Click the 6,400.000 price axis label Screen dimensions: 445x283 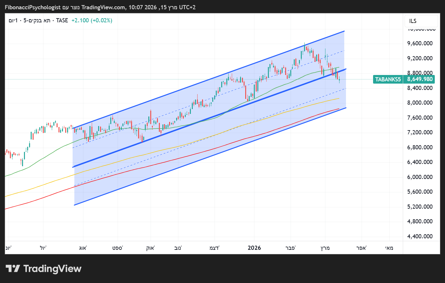(420, 162)
